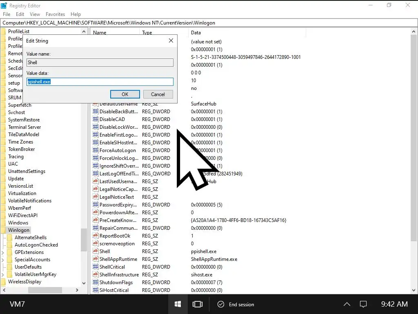Screen dimensions: 418x314
Task: Open the Favorites menu
Action: [x=55, y=14]
